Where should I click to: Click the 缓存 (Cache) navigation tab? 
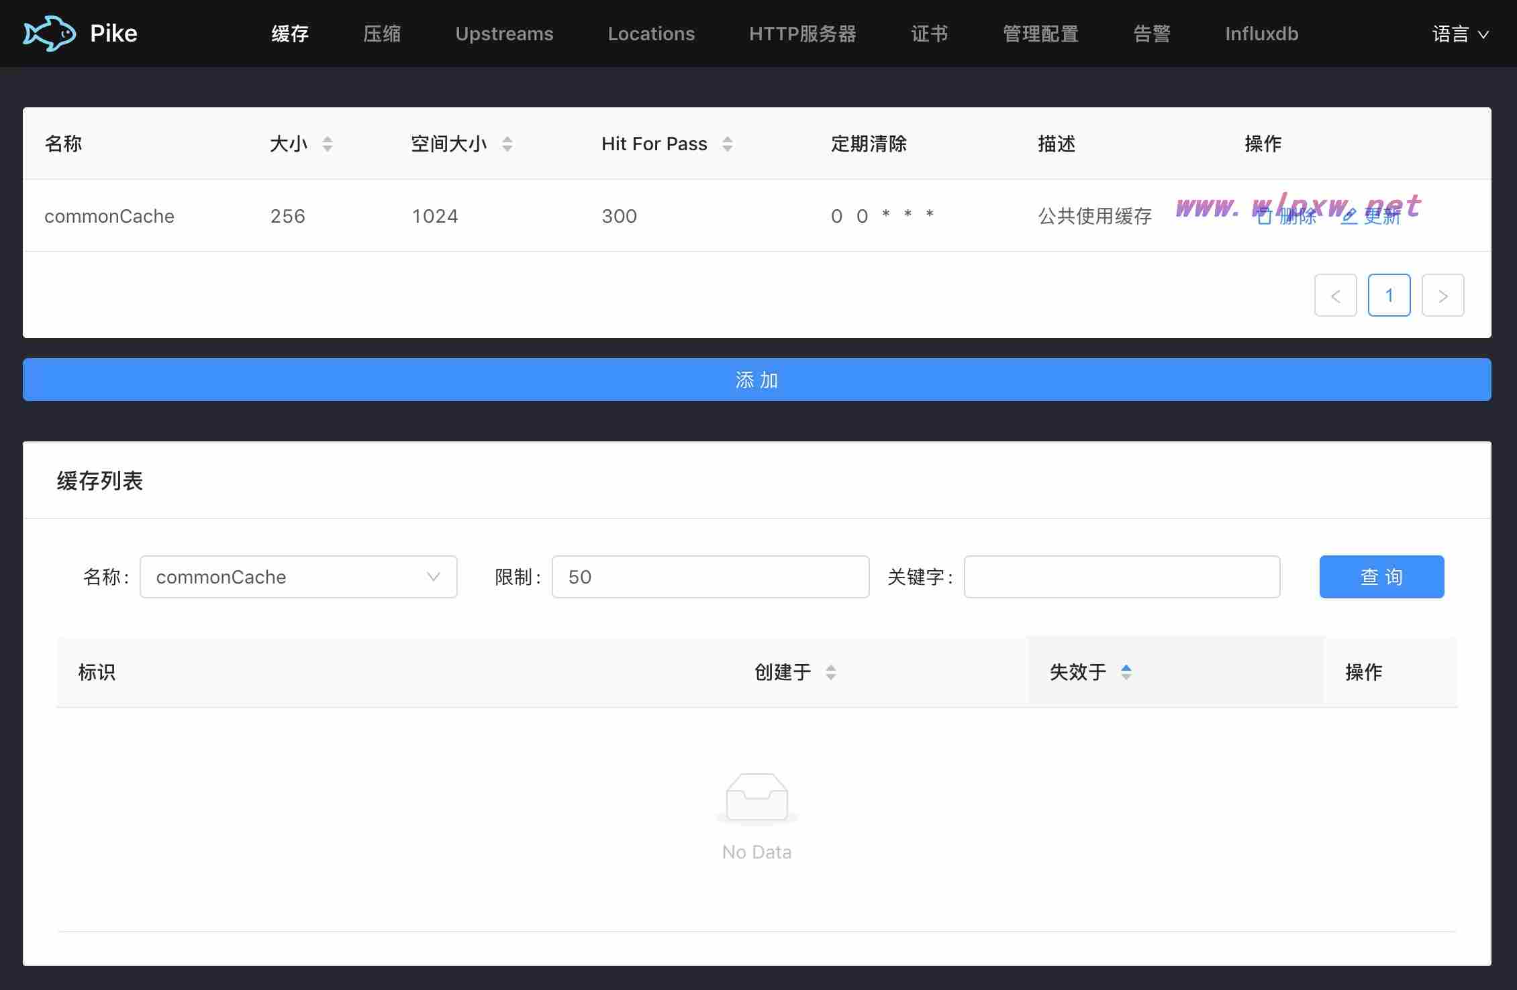click(289, 33)
